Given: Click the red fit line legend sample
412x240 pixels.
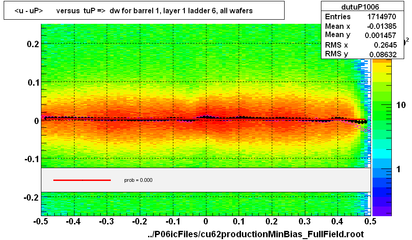Looking at the screenshot, I should click(x=82, y=180).
